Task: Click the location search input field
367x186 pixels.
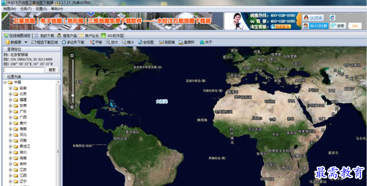Action: [x=24, y=70]
